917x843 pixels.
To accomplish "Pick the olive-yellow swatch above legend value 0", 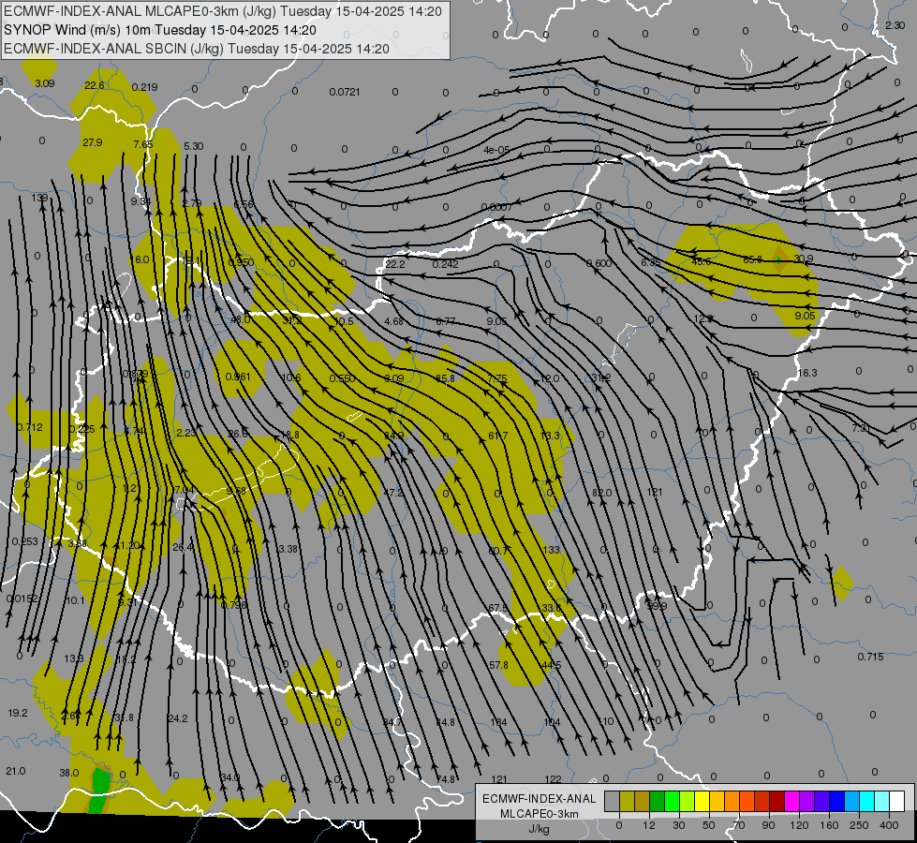I will pyautogui.click(x=628, y=802).
